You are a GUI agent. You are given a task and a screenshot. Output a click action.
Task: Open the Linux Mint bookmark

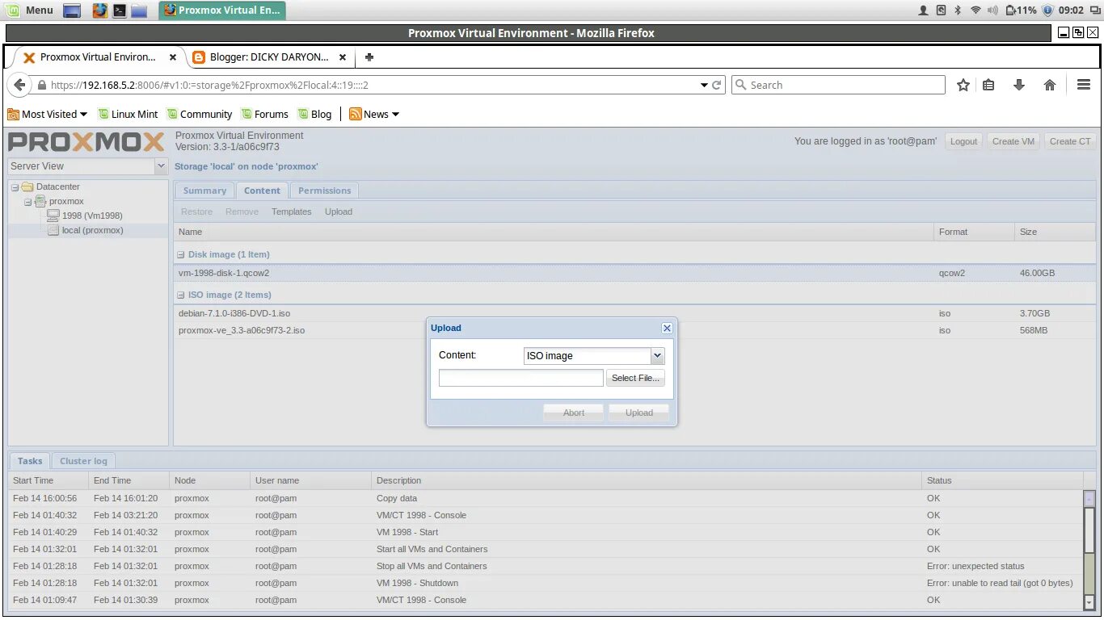pyautogui.click(x=128, y=114)
